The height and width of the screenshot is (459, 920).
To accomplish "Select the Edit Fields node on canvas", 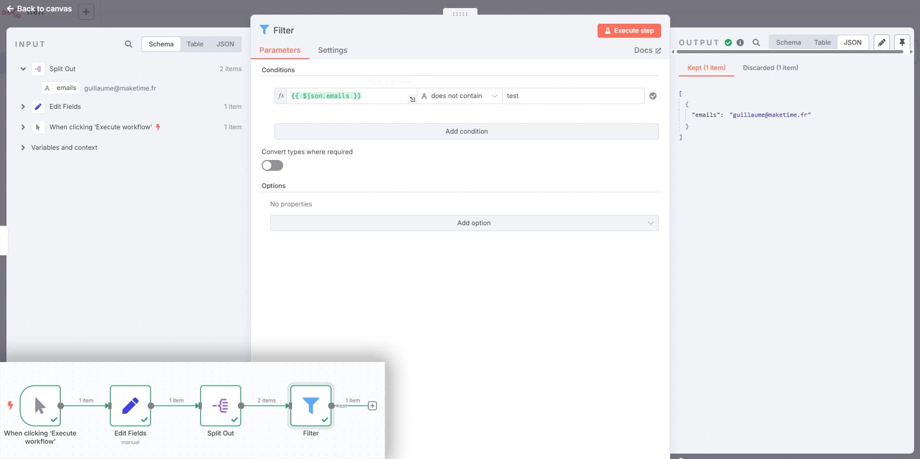I will coord(130,406).
